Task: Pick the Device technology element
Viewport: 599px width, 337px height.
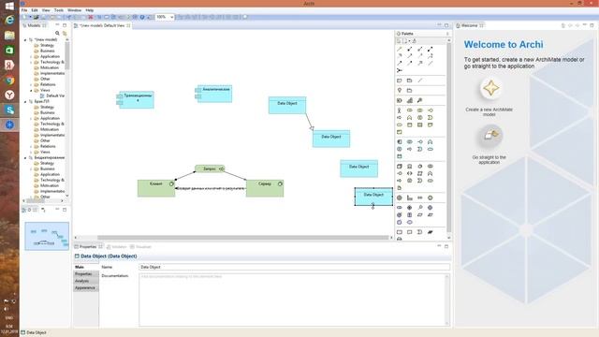Action: [x=410, y=167]
